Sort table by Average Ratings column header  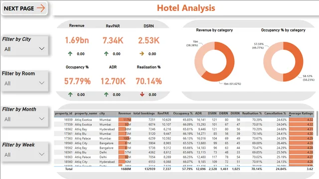301,113
